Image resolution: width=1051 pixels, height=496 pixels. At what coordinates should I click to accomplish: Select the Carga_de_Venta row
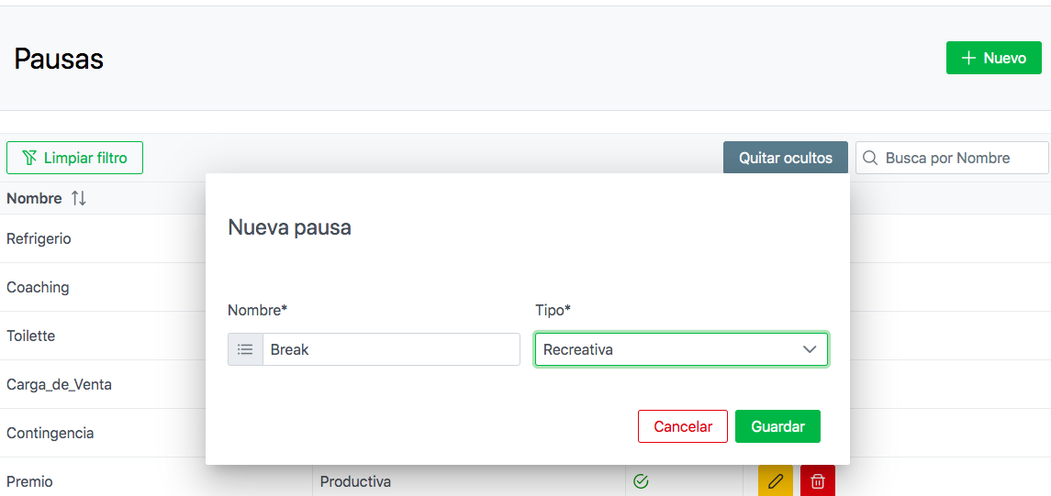pos(59,384)
